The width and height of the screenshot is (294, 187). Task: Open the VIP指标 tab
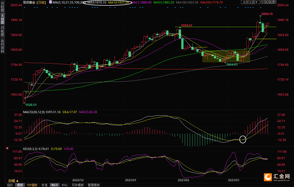(32, 185)
